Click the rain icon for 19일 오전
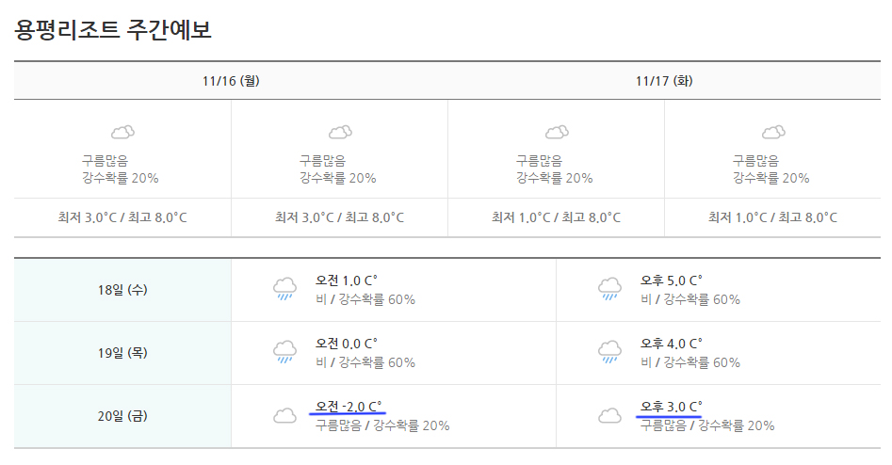The width and height of the screenshot is (892, 465). tap(285, 352)
